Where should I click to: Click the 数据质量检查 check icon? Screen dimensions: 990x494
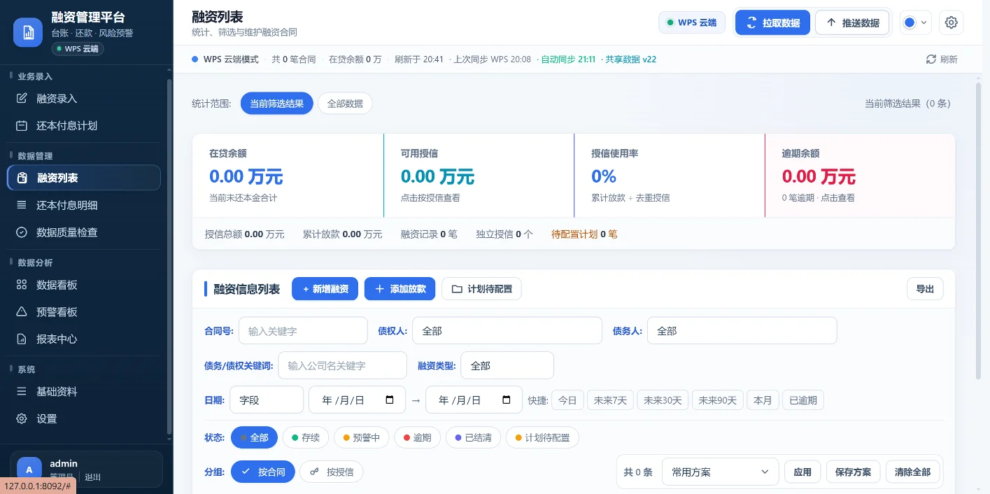coord(22,232)
